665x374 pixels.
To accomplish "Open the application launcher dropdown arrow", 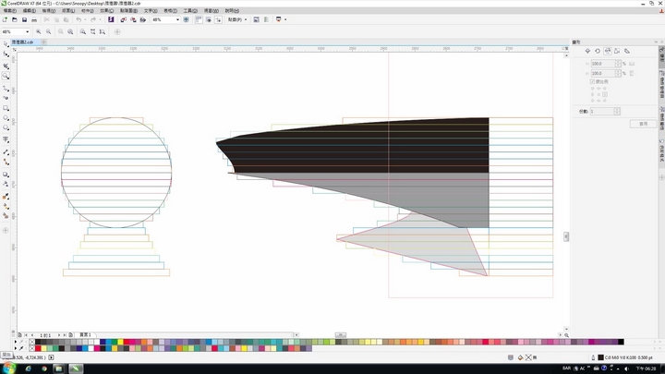I will (285, 19).
